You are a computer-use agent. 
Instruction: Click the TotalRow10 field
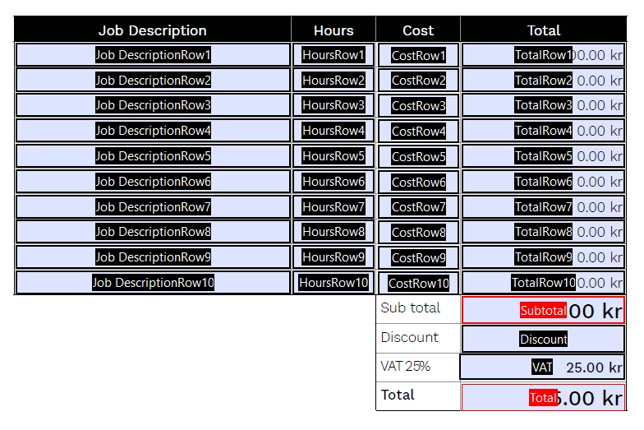pyautogui.click(x=544, y=283)
